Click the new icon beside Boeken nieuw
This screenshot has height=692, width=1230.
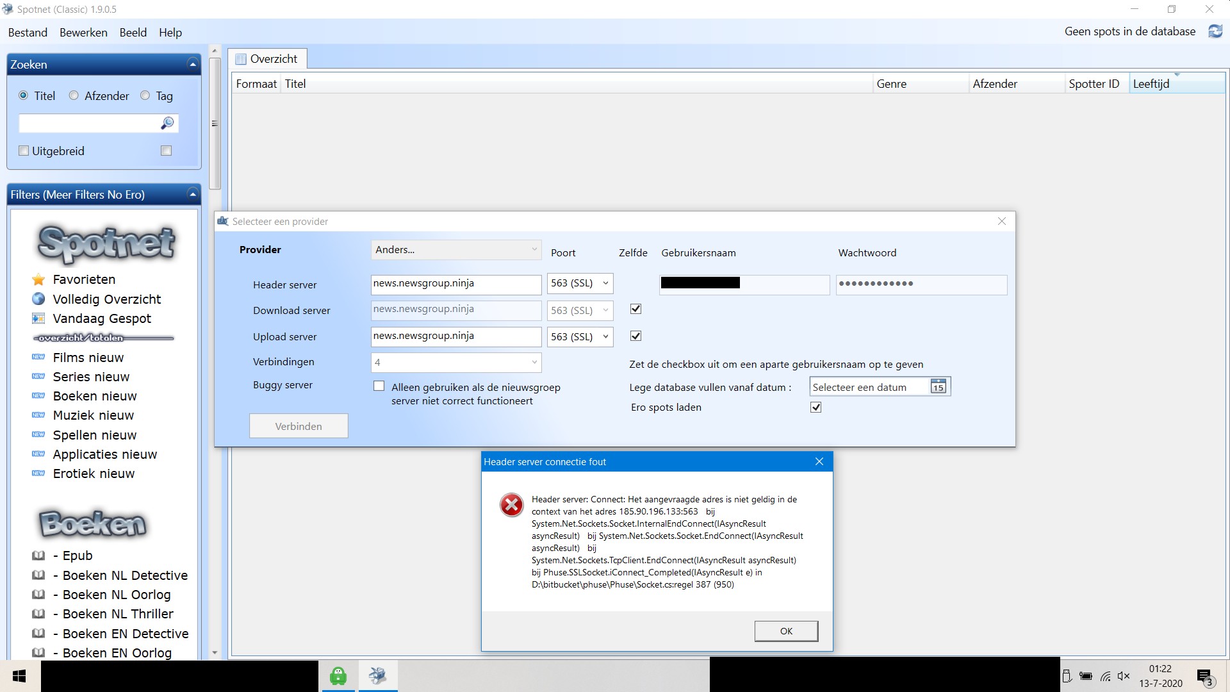(38, 395)
